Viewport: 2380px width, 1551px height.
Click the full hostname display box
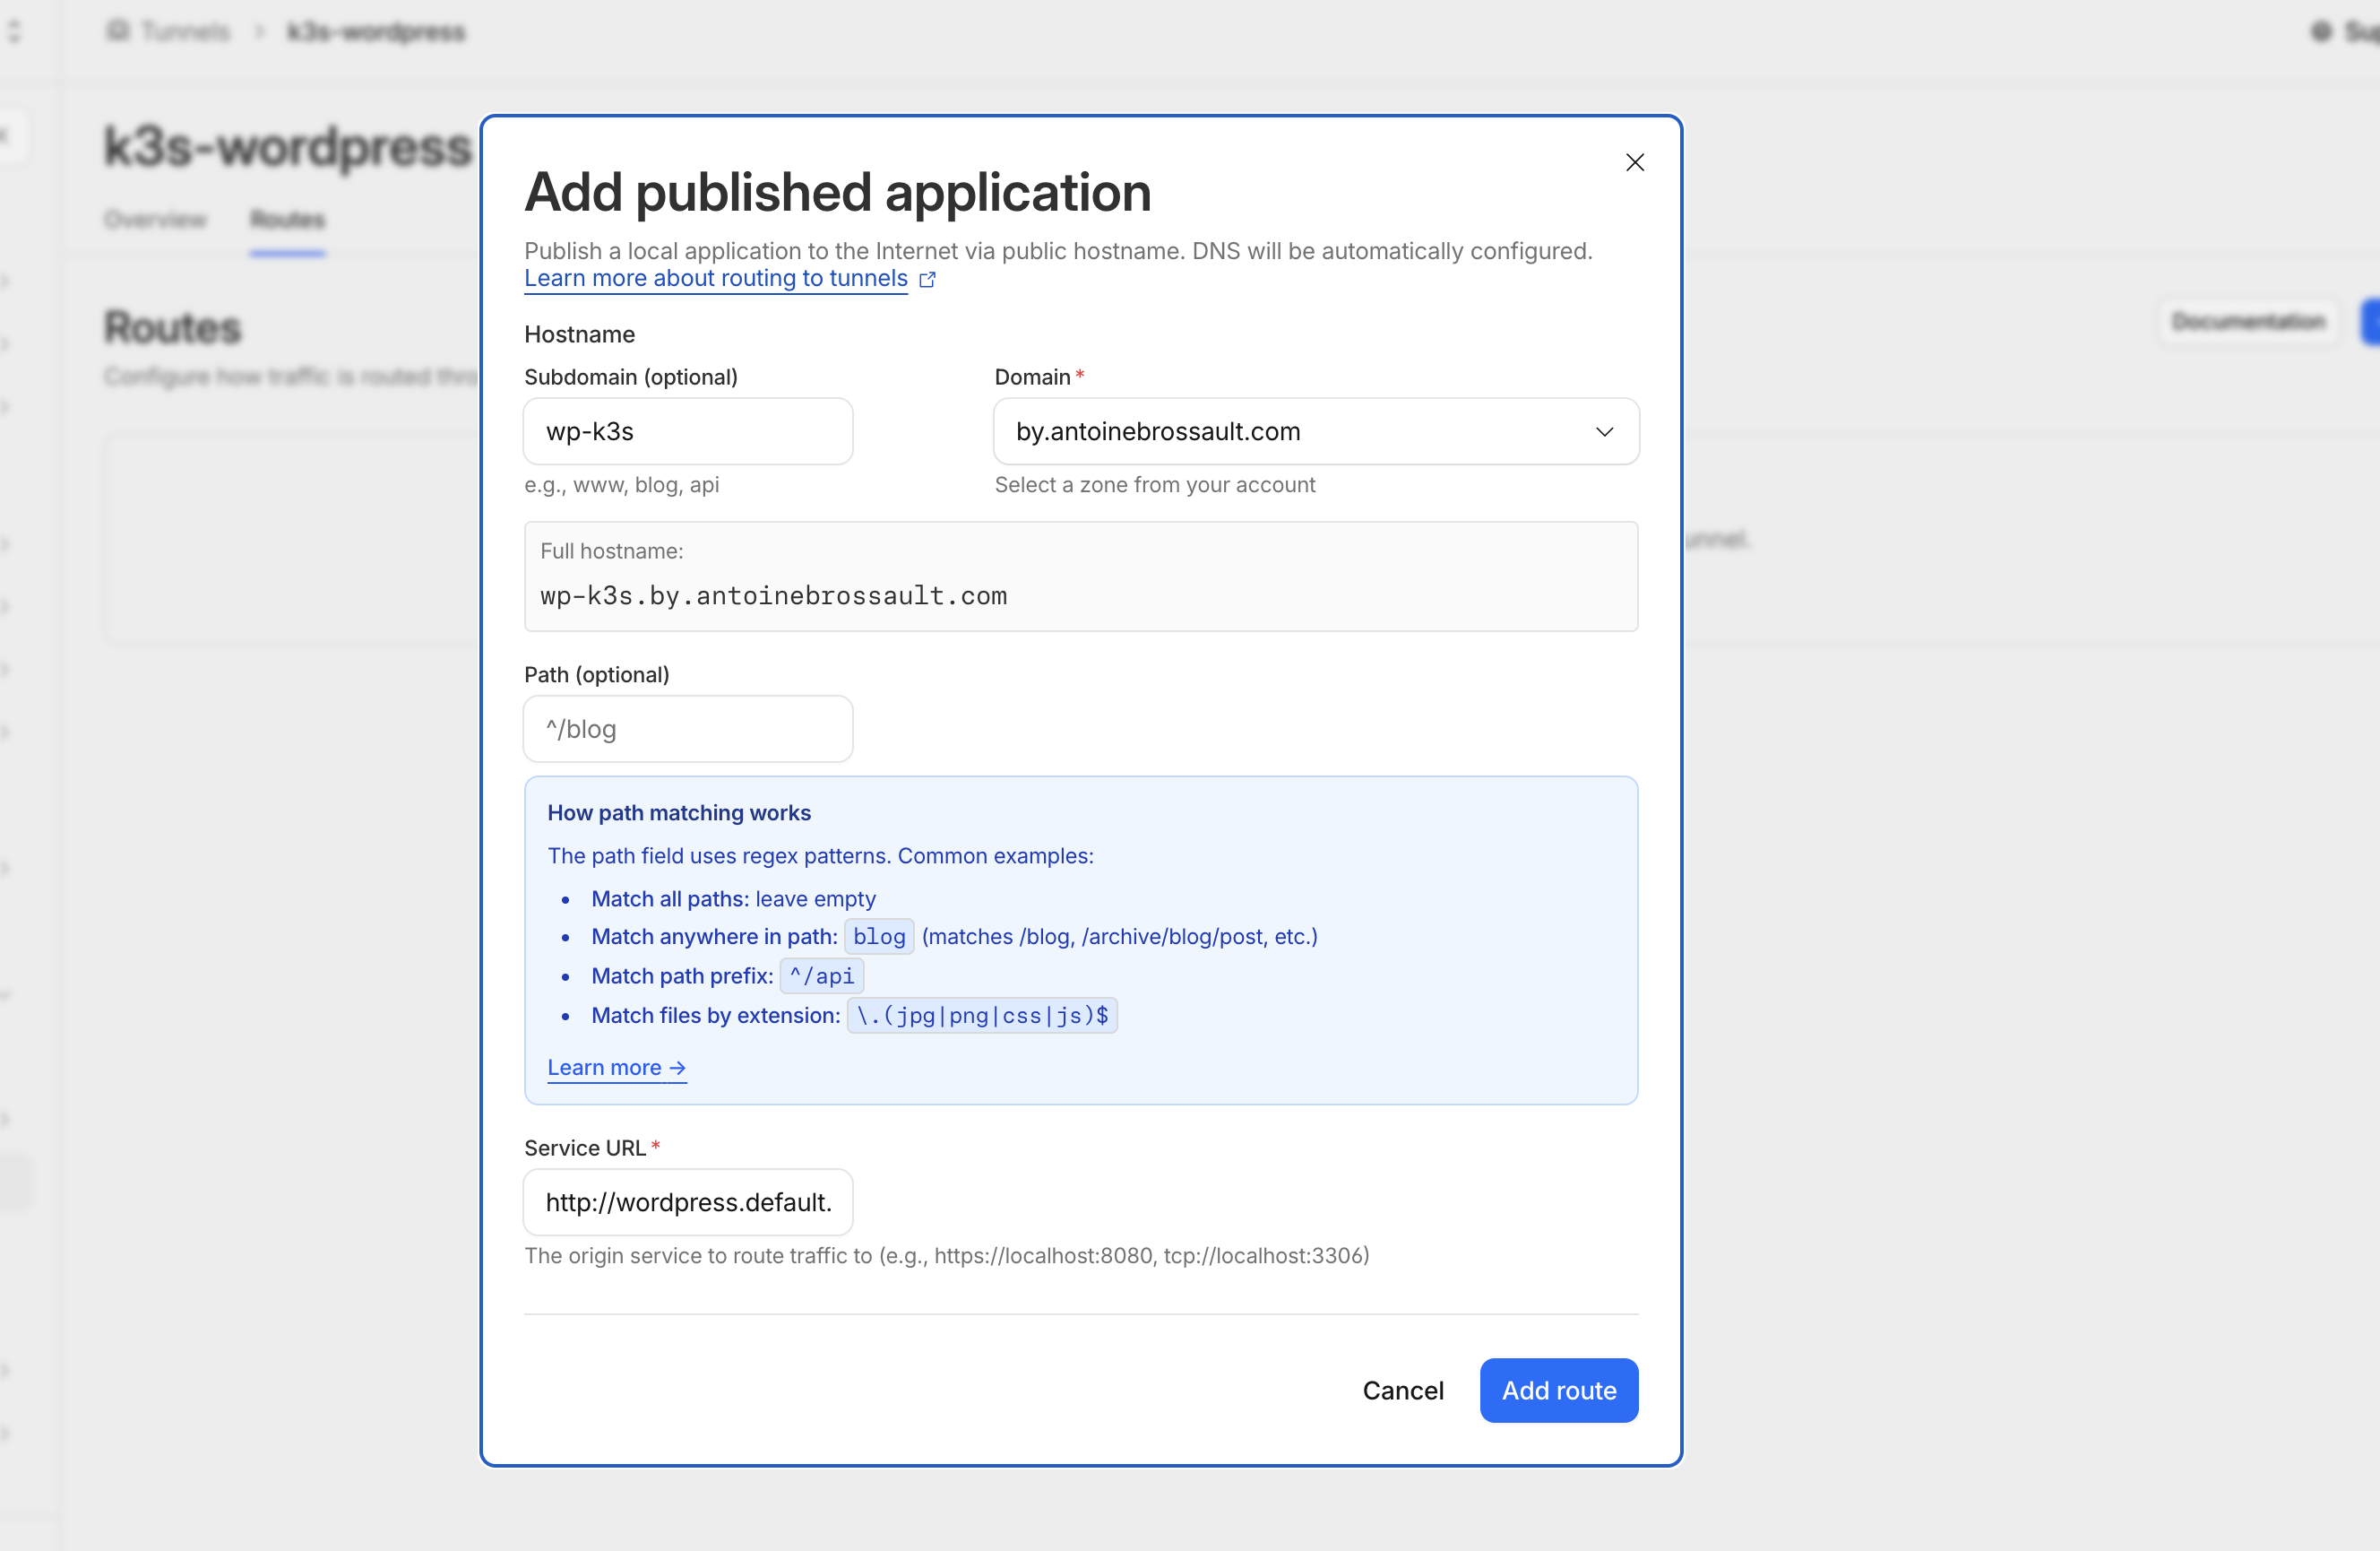(1080, 576)
